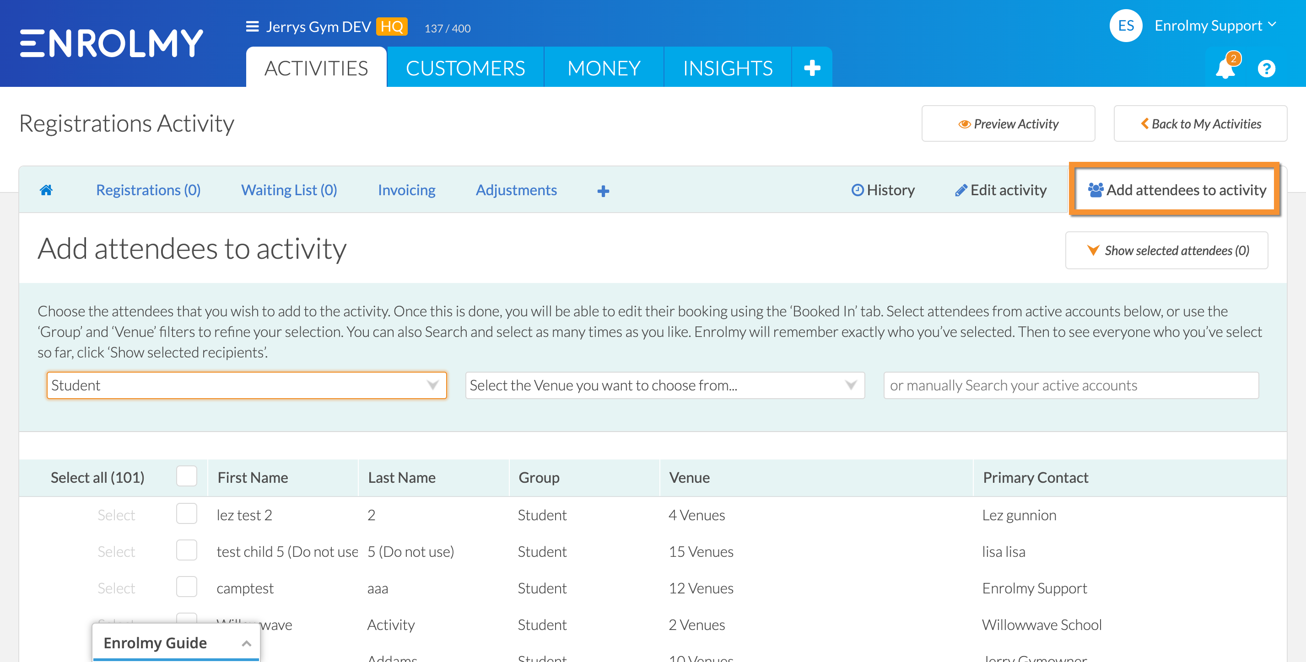
Task: Open the help question mark icon
Action: coord(1266,69)
